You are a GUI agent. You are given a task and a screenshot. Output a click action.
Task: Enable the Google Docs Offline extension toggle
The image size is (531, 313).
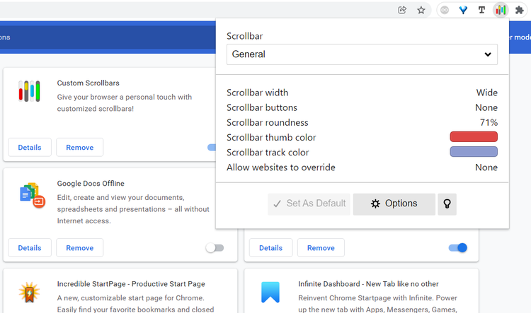click(x=214, y=248)
